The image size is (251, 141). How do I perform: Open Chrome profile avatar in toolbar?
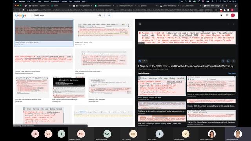click(232, 10)
